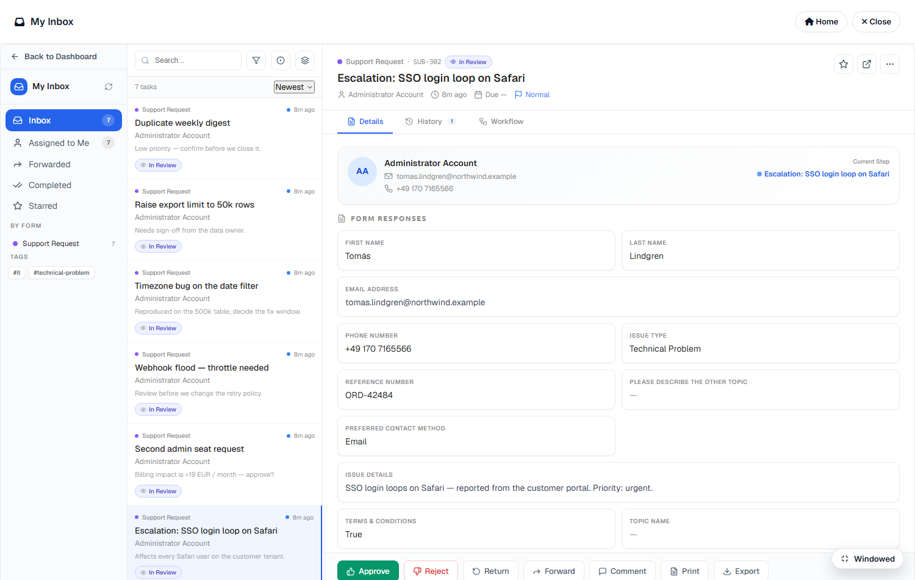The image size is (915, 580).
Task: Select Escalation: SSO login loop list item
Action: (224, 543)
